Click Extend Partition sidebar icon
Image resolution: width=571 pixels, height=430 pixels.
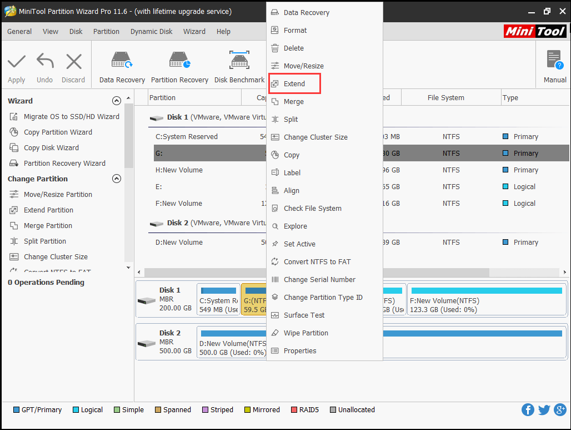tap(14, 210)
